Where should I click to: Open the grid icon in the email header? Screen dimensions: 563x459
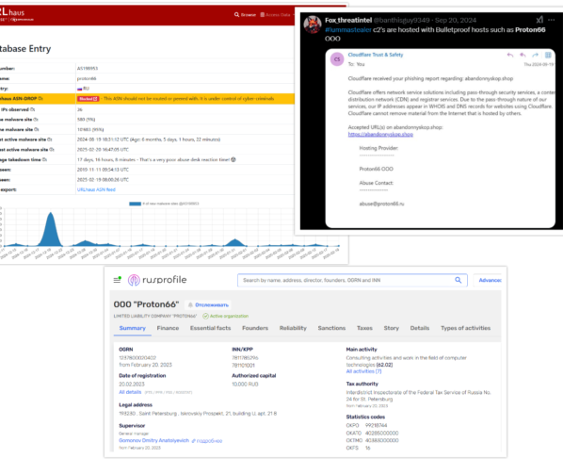[548, 55]
